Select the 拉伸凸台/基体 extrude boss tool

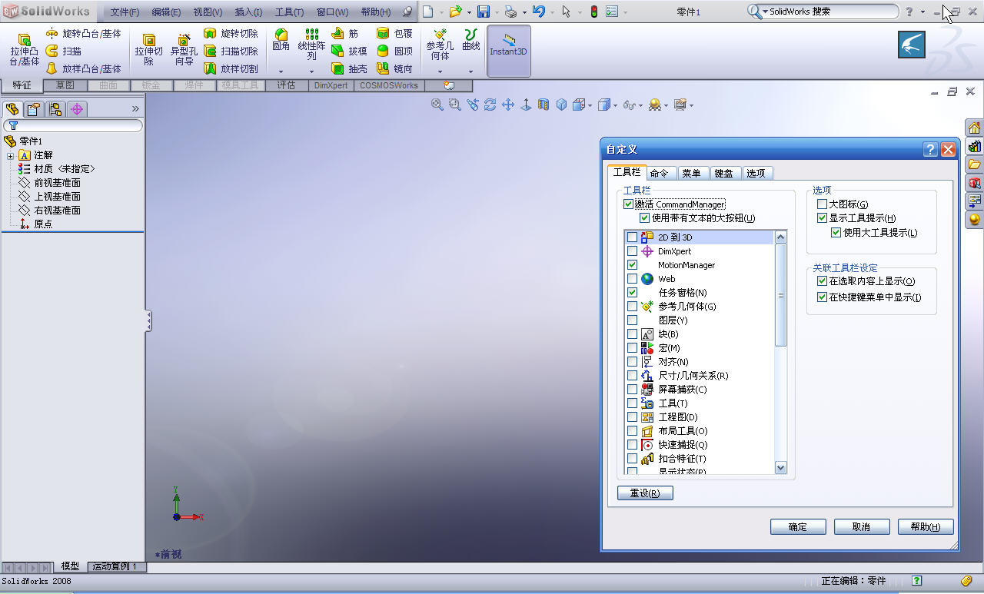(x=25, y=50)
